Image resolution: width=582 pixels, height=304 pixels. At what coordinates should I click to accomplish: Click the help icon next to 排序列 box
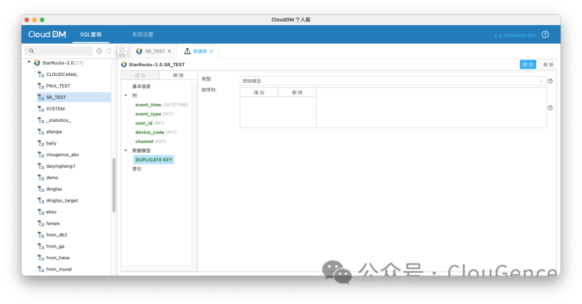coord(550,108)
